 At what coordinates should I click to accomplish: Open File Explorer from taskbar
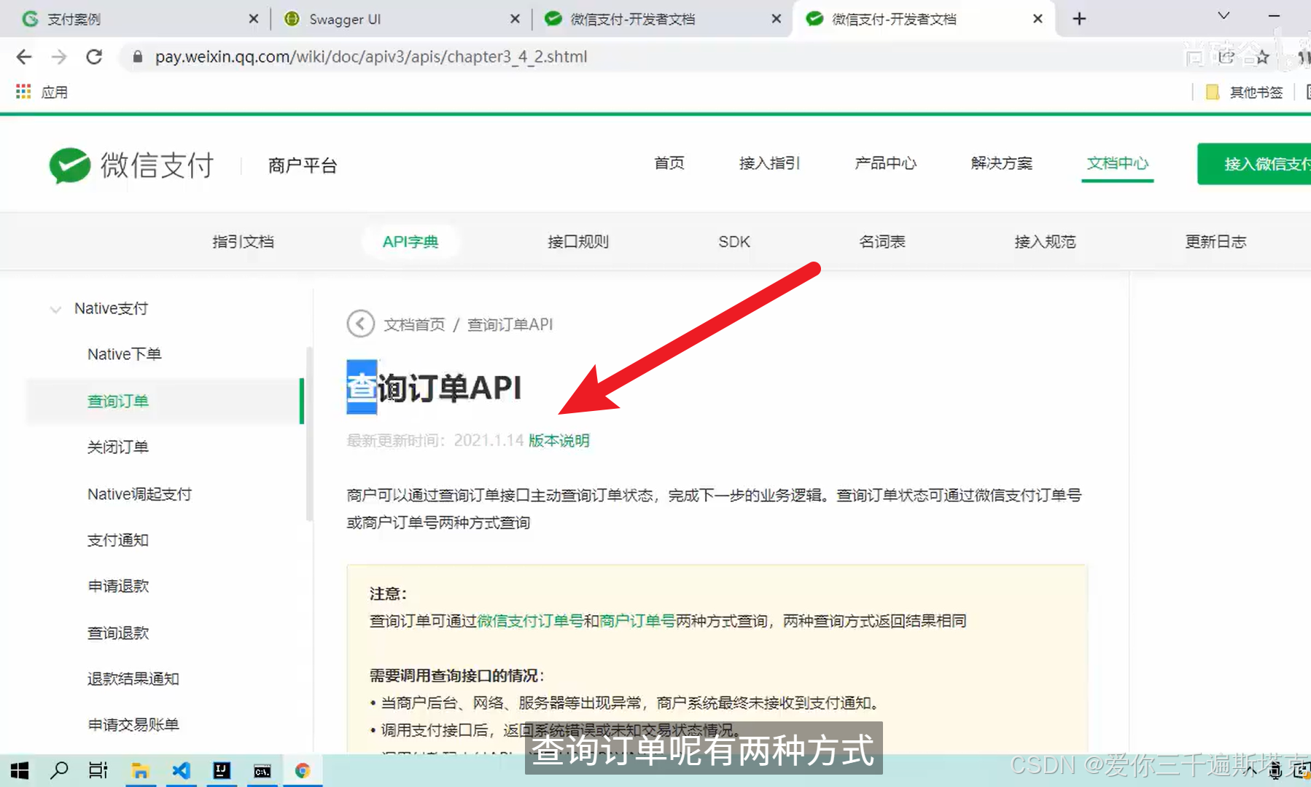coord(140,770)
